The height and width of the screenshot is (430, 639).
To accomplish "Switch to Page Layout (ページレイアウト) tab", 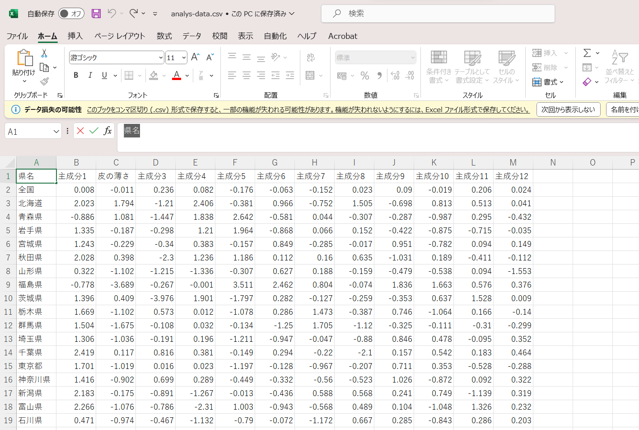I will point(120,36).
